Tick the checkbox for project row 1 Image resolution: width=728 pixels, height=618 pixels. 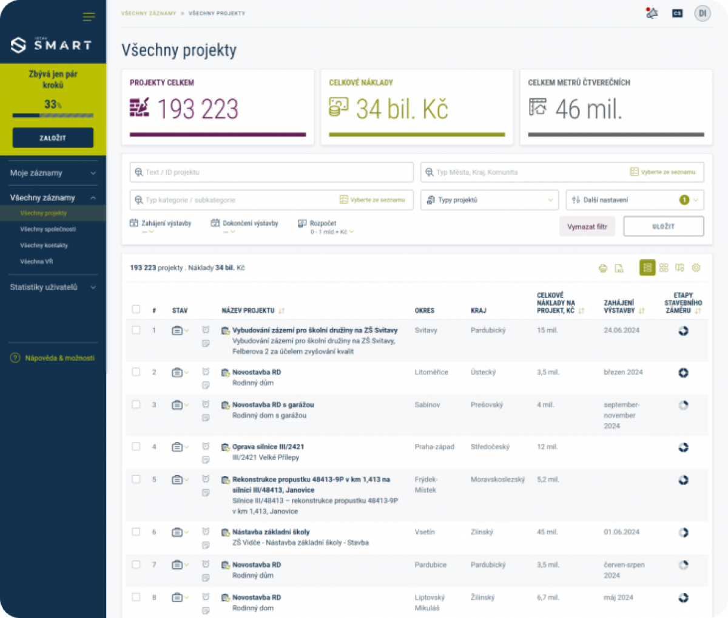(x=136, y=330)
